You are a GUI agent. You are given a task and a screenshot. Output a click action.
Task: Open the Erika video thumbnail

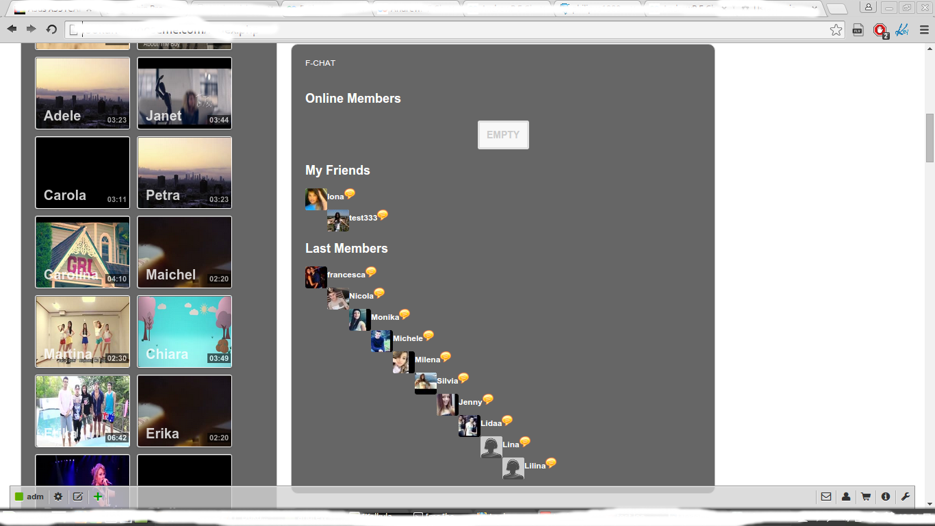click(x=185, y=411)
